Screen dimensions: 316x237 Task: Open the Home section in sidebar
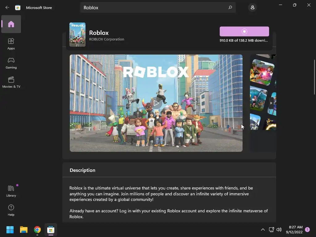click(11, 24)
